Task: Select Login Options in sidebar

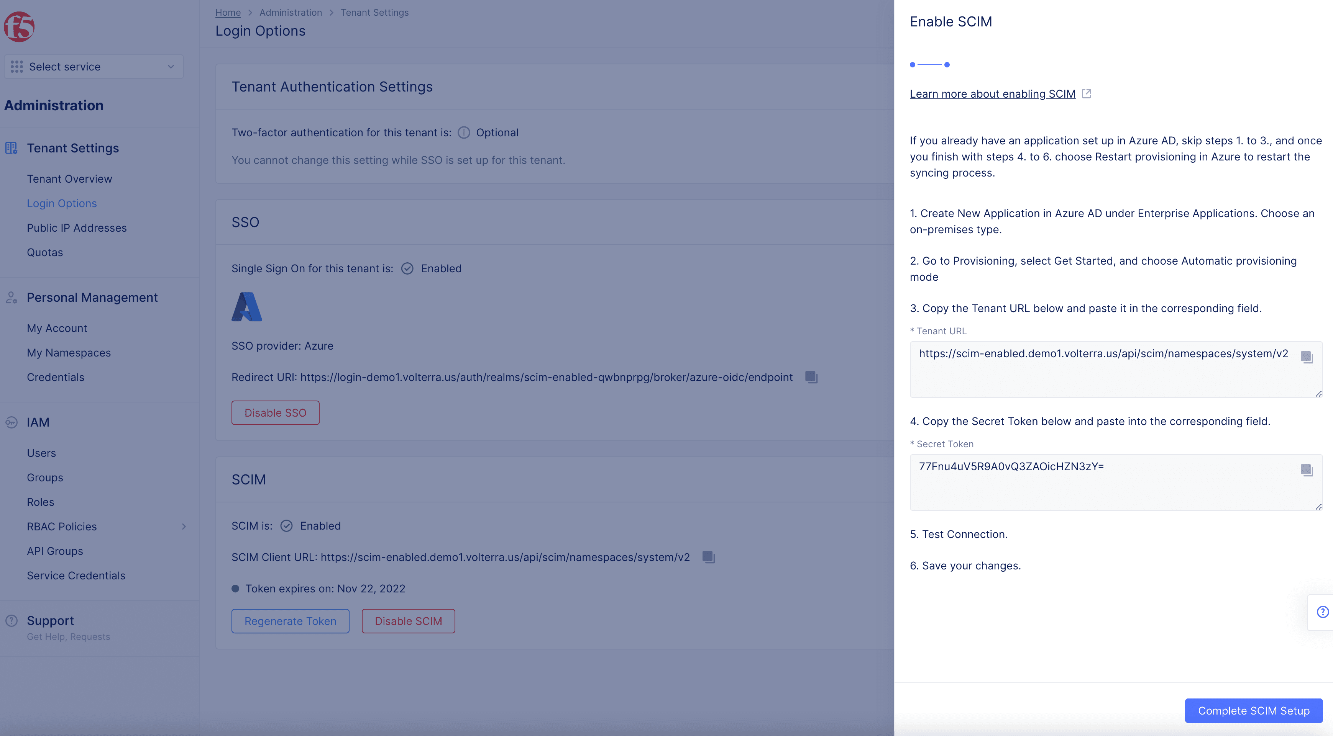Action: tap(62, 203)
